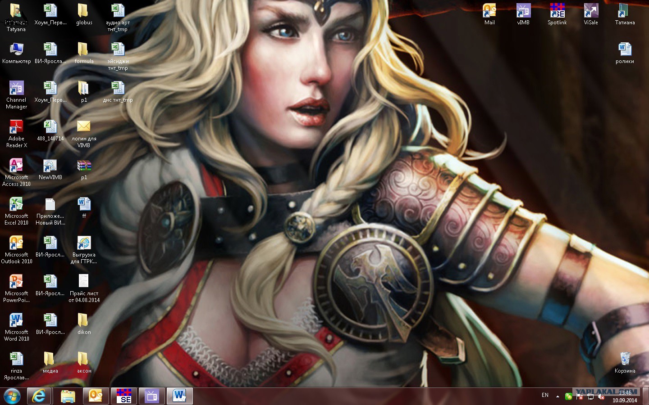Image resolution: width=649 pixels, height=405 pixels.
Task: Open the clock showing 10.09.2014
Action: (x=625, y=396)
